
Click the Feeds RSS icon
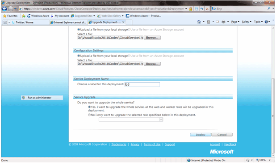pos(209,22)
